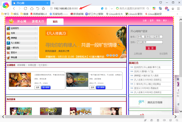Screen dimensions: 182x122
Task: Expand bookmarks overflow chevron
Action: coord(177,14)
